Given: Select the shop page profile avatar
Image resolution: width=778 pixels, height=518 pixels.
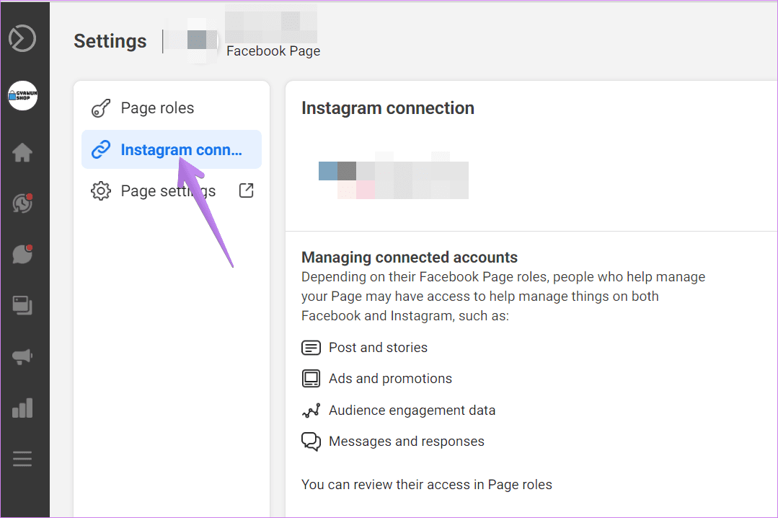Looking at the screenshot, I should tap(23, 95).
